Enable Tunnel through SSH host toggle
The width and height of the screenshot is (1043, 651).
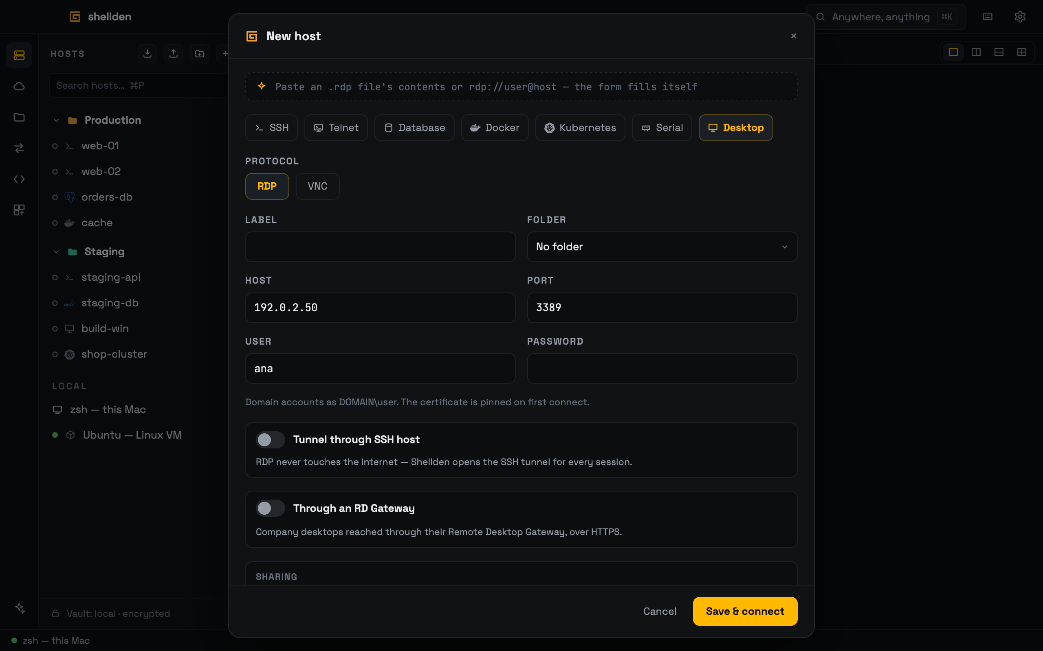coord(270,439)
